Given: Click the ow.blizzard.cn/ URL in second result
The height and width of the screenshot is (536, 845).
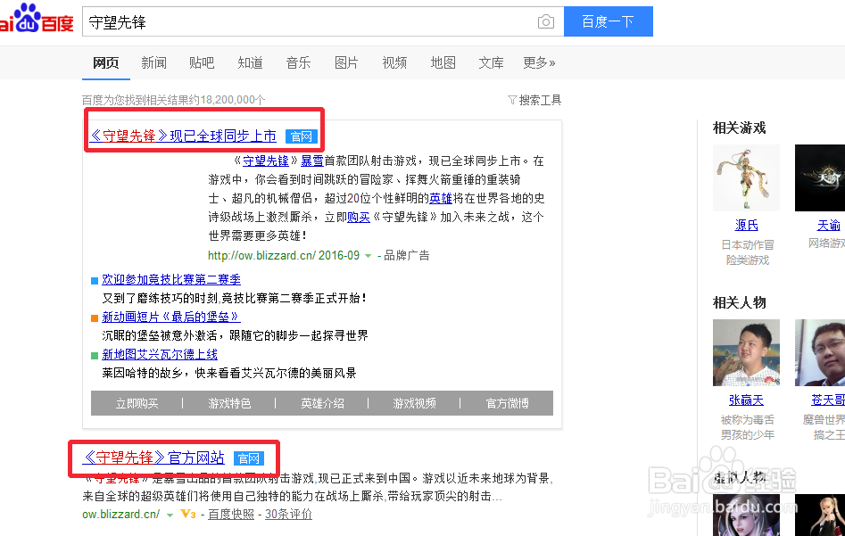Looking at the screenshot, I should coord(120,515).
